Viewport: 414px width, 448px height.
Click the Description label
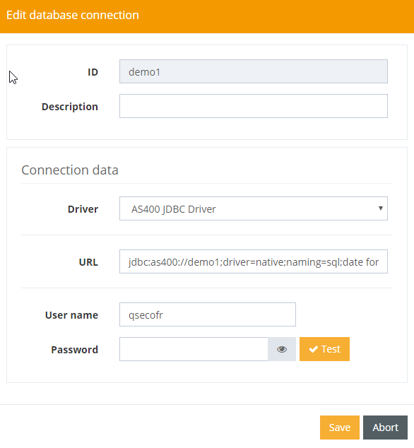coord(70,107)
